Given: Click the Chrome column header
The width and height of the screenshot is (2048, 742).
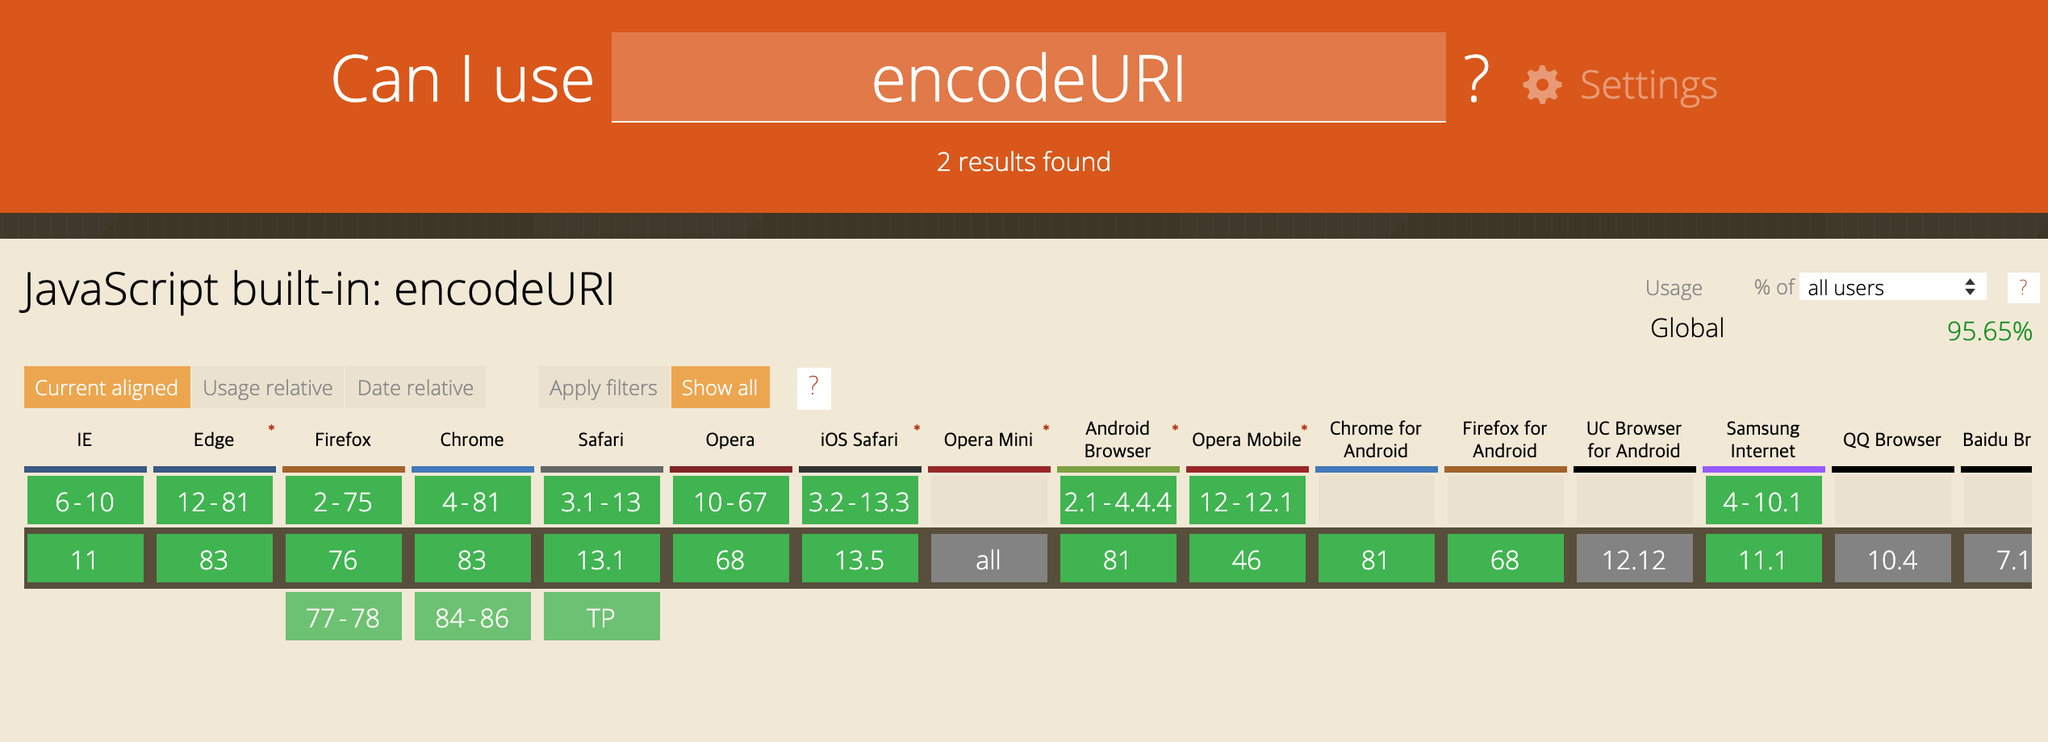Looking at the screenshot, I should 472,440.
